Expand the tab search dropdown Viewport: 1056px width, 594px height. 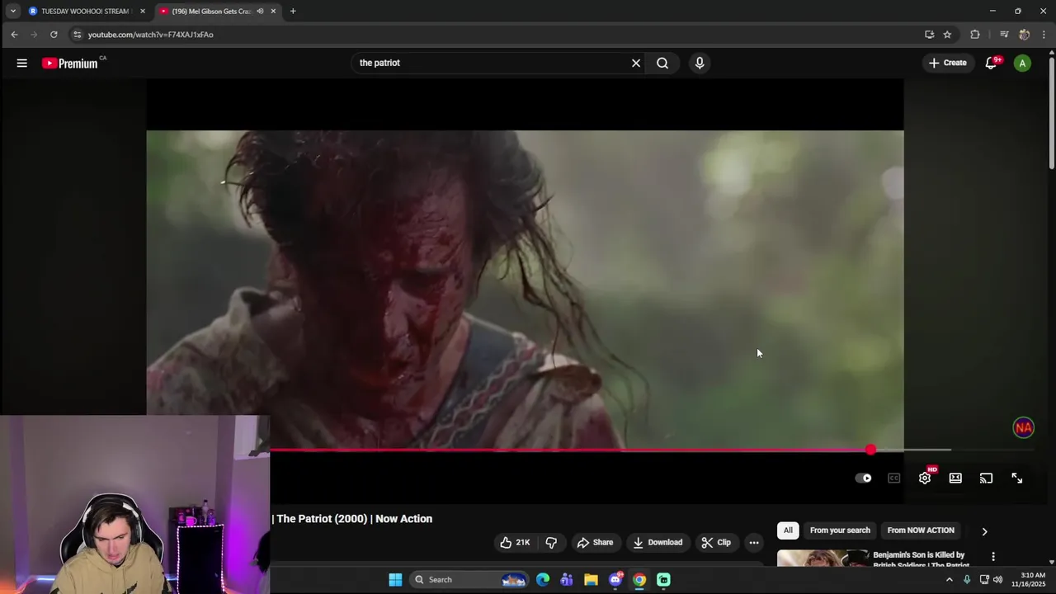pos(12,12)
